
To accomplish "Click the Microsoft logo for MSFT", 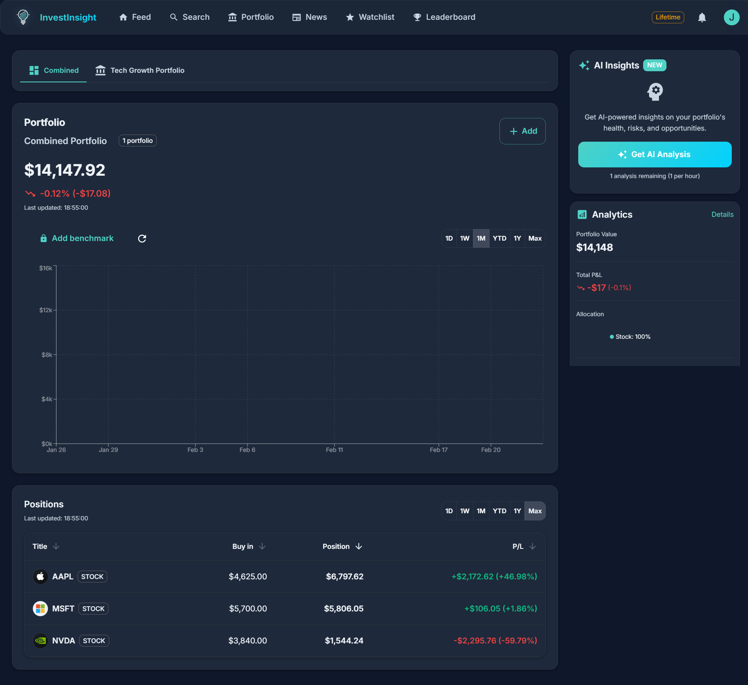I will coord(40,609).
